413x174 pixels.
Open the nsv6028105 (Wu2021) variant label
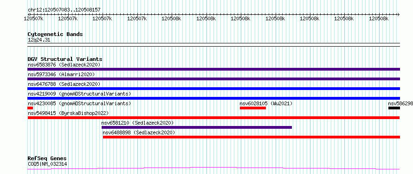tap(266, 103)
